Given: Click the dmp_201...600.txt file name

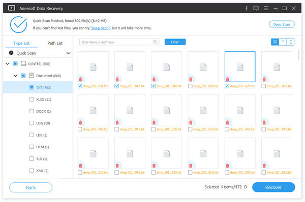Looking at the screenshot, I should (242, 173).
